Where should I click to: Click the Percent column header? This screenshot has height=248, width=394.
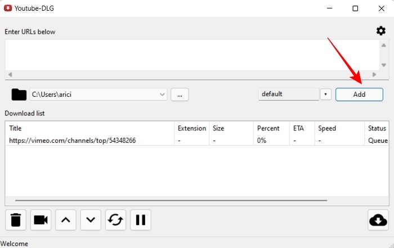point(272,128)
